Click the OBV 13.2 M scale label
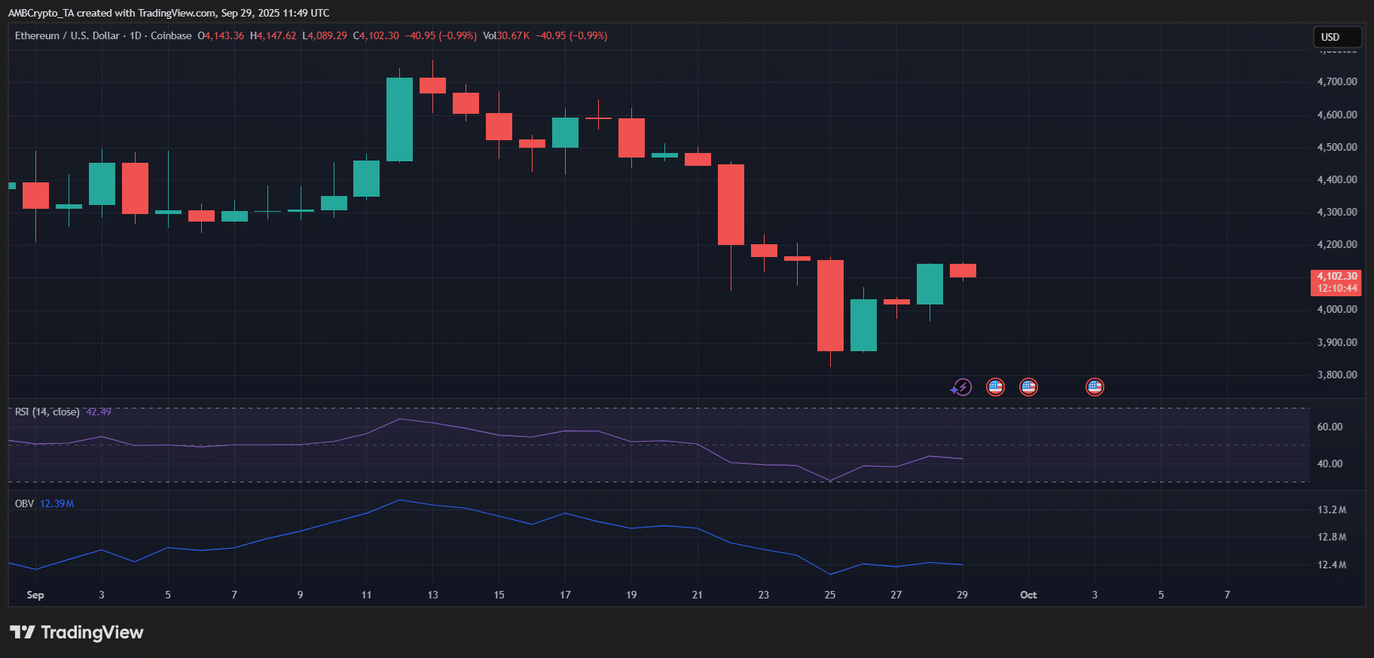1374x658 pixels. pos(1331,510)
